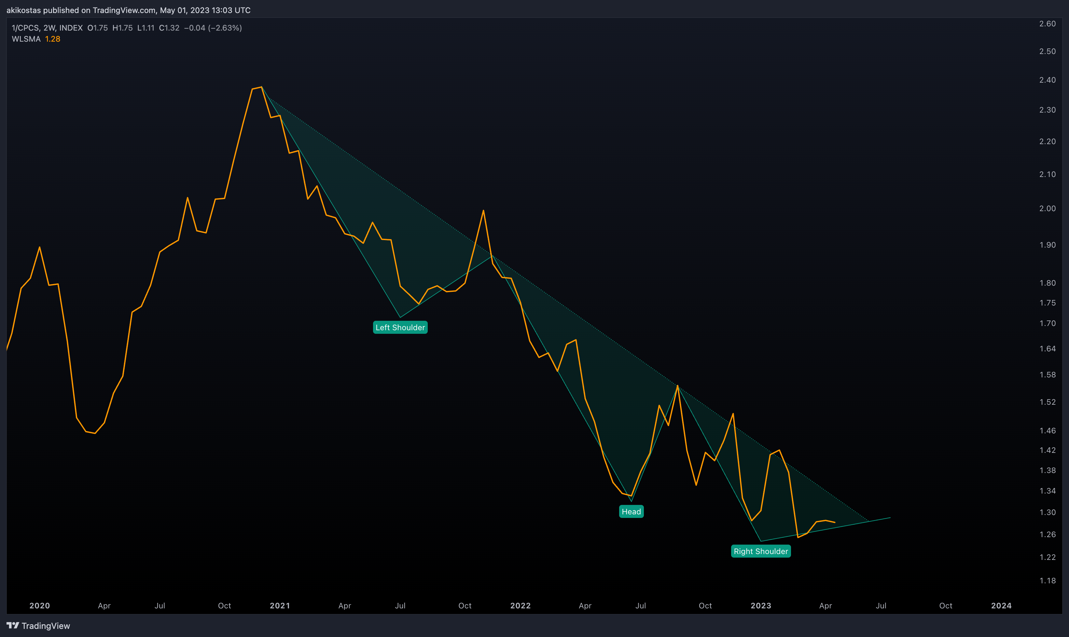Viewport: 1069px width, 637px height.
Task: Click the Oct label before 2024
Action: 946,606
